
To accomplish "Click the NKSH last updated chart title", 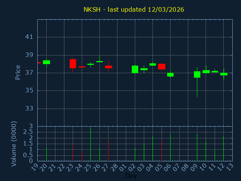I will pyautogui.click(x=134, y=9).
